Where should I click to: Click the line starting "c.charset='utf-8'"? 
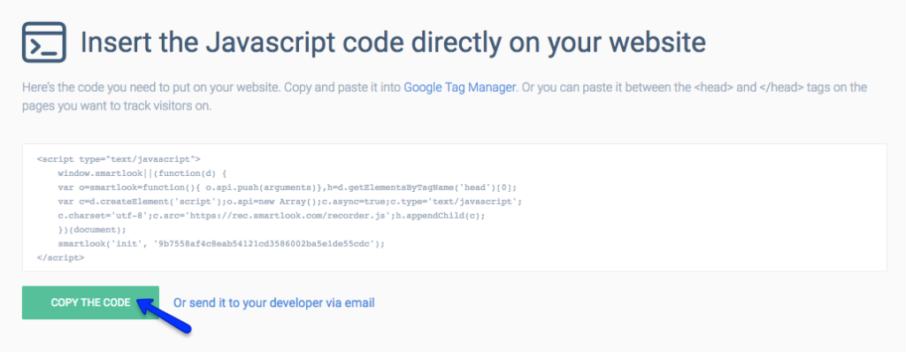pyautogui.click(x=271, y=216)
